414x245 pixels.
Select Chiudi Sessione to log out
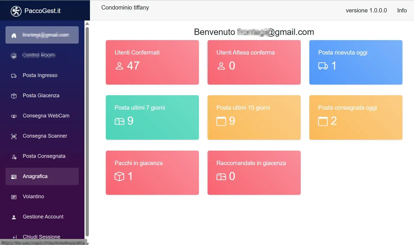pos(41,237)
